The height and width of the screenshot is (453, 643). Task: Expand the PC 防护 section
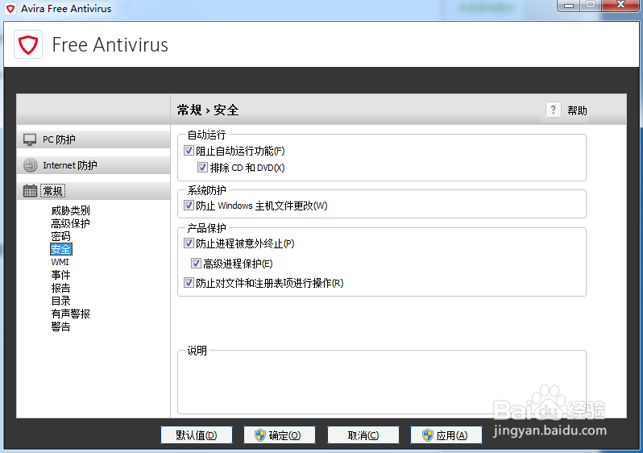[x=93, y=139]
